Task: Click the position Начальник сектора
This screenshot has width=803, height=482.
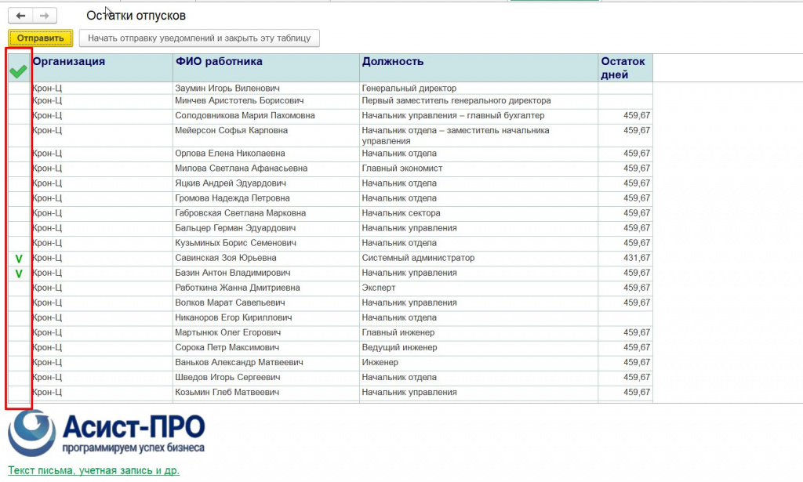Action: (401, 213)
